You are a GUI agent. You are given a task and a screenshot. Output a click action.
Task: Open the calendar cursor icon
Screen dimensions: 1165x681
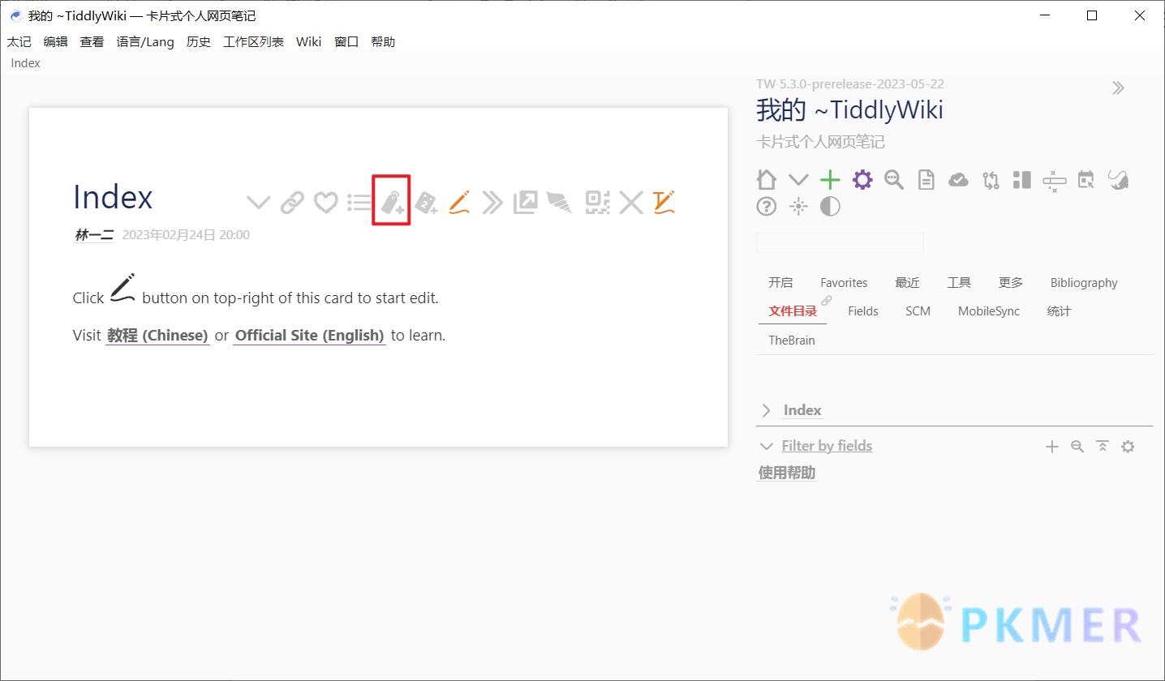click(x=1086, y=179)
